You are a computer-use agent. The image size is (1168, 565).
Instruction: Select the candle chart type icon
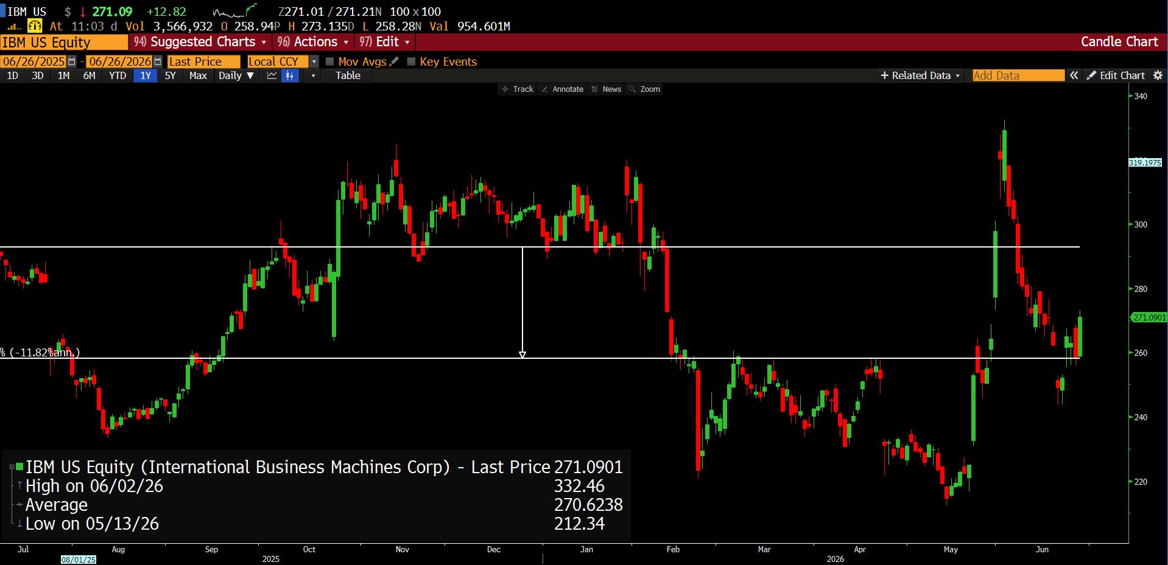click(x=290, y=75)
